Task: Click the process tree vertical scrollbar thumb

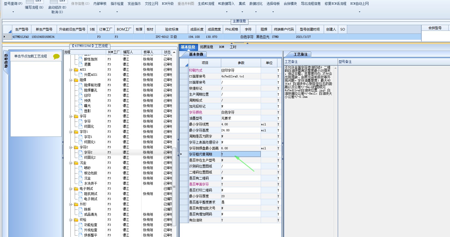Action: (174, 187)
